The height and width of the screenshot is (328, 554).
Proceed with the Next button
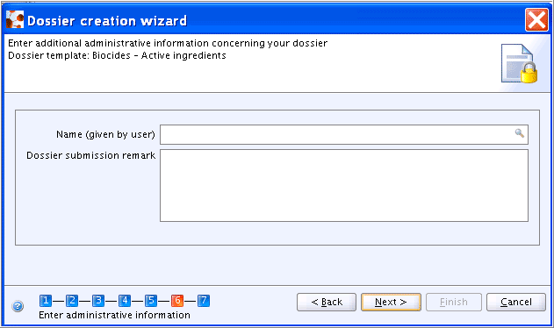pyautogui.click(x=391, y=303)
